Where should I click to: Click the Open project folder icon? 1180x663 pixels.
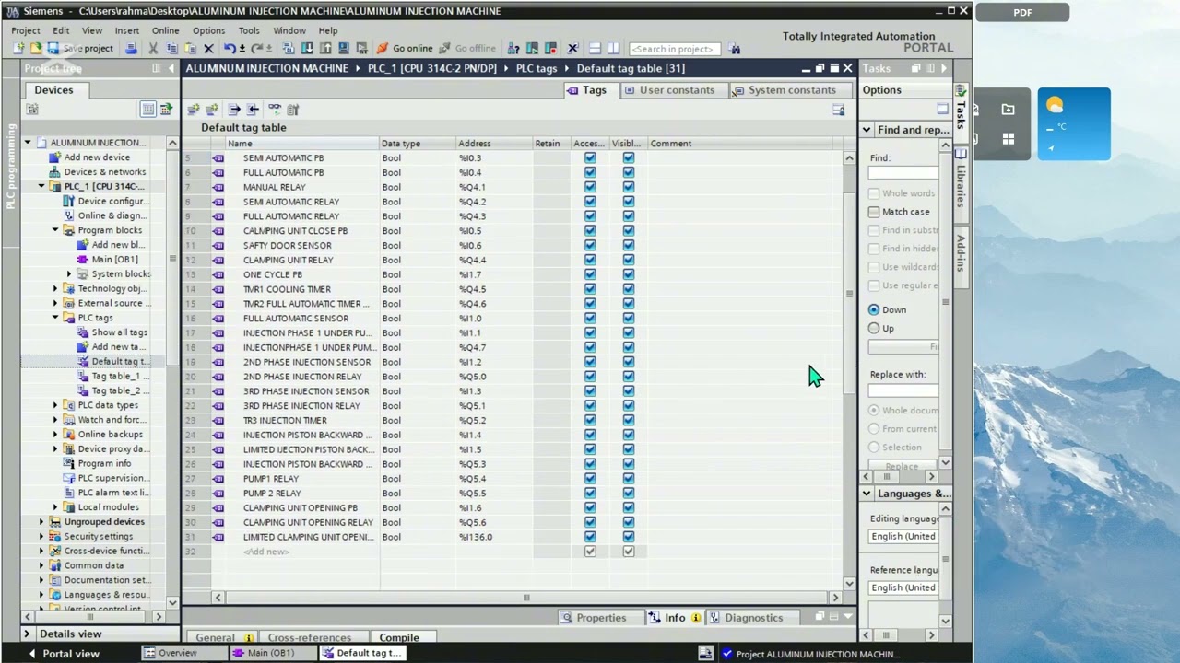click(x=36, y=48)
